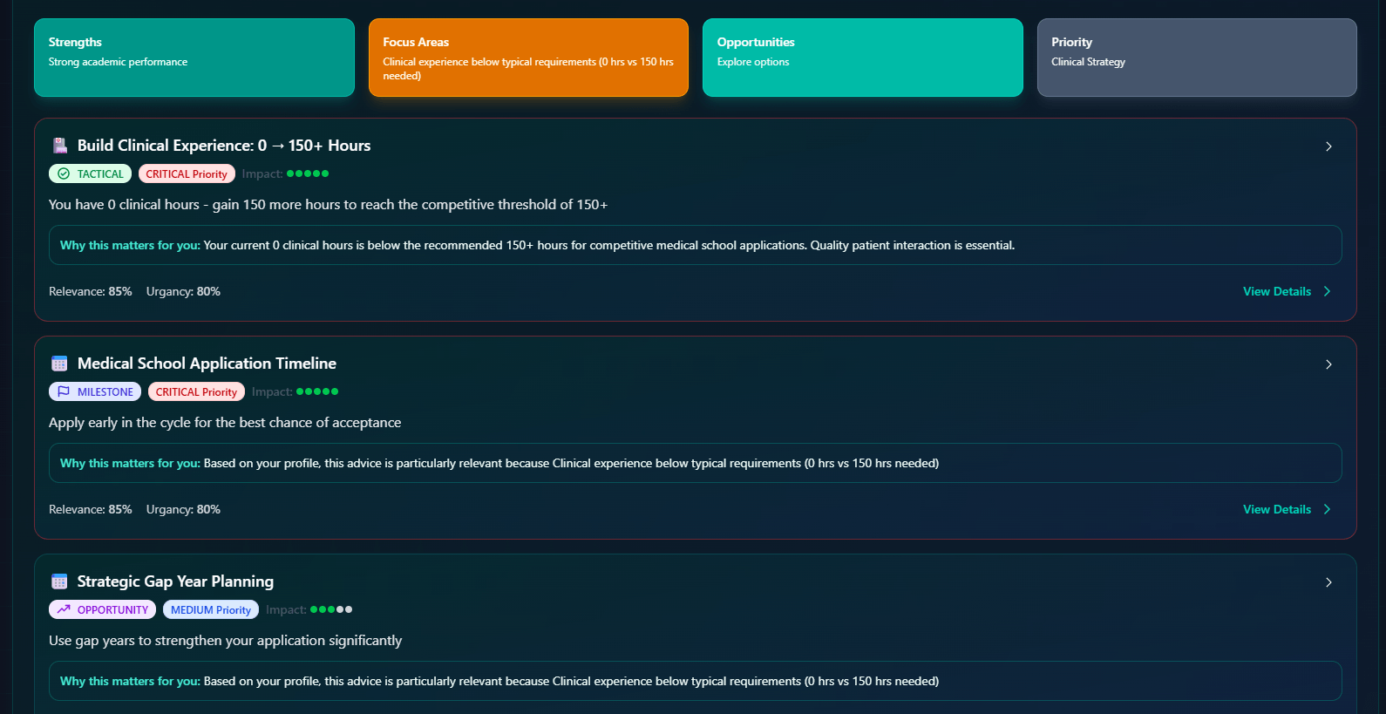
Task: Click View Details for Application Timeline
Action: (x=1286, y=509)
